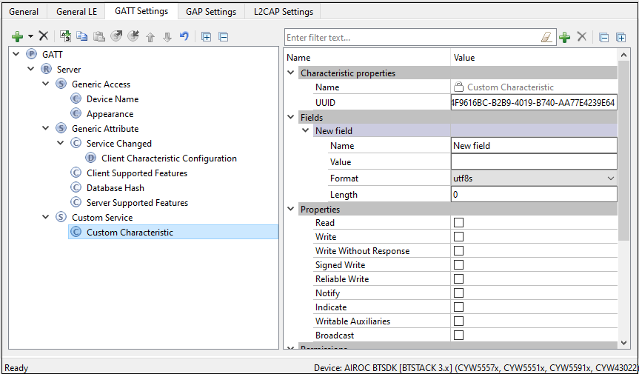Open the Format dropdown showing utf8s

[x=533, y=178]
